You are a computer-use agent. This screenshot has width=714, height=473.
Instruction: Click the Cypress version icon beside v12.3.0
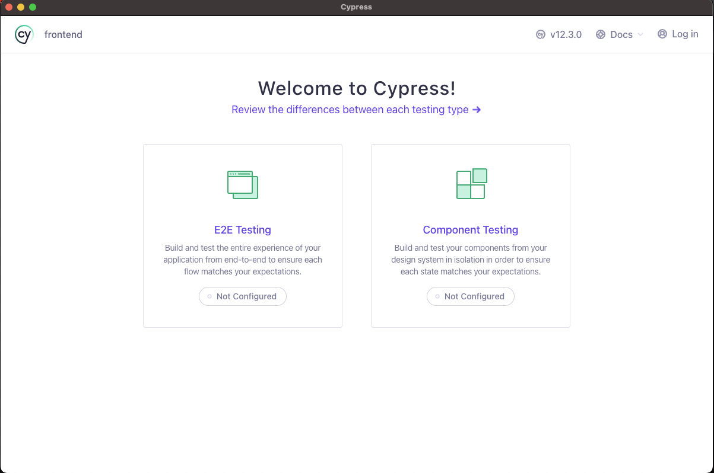(541, 34)
